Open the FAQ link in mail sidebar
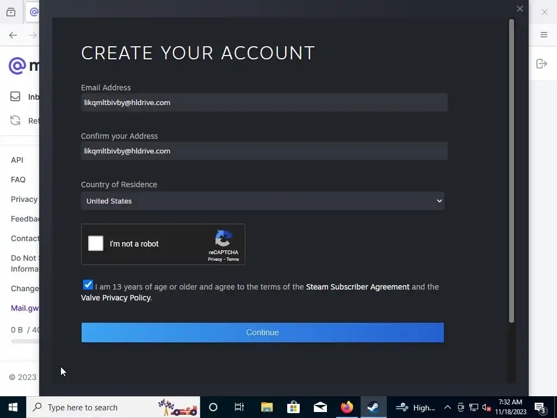This screenshot has height=418, width=557. [x=18, y=180]
